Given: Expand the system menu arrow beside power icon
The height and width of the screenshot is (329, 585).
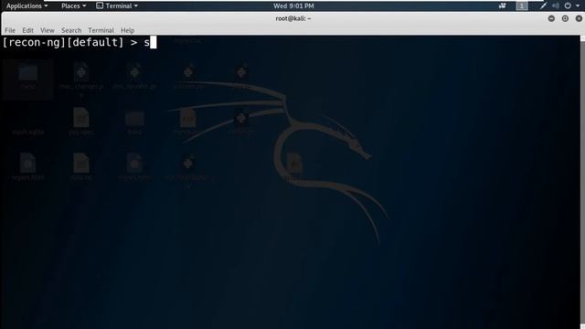Looking at the screenshot, I should coord(578,6).
